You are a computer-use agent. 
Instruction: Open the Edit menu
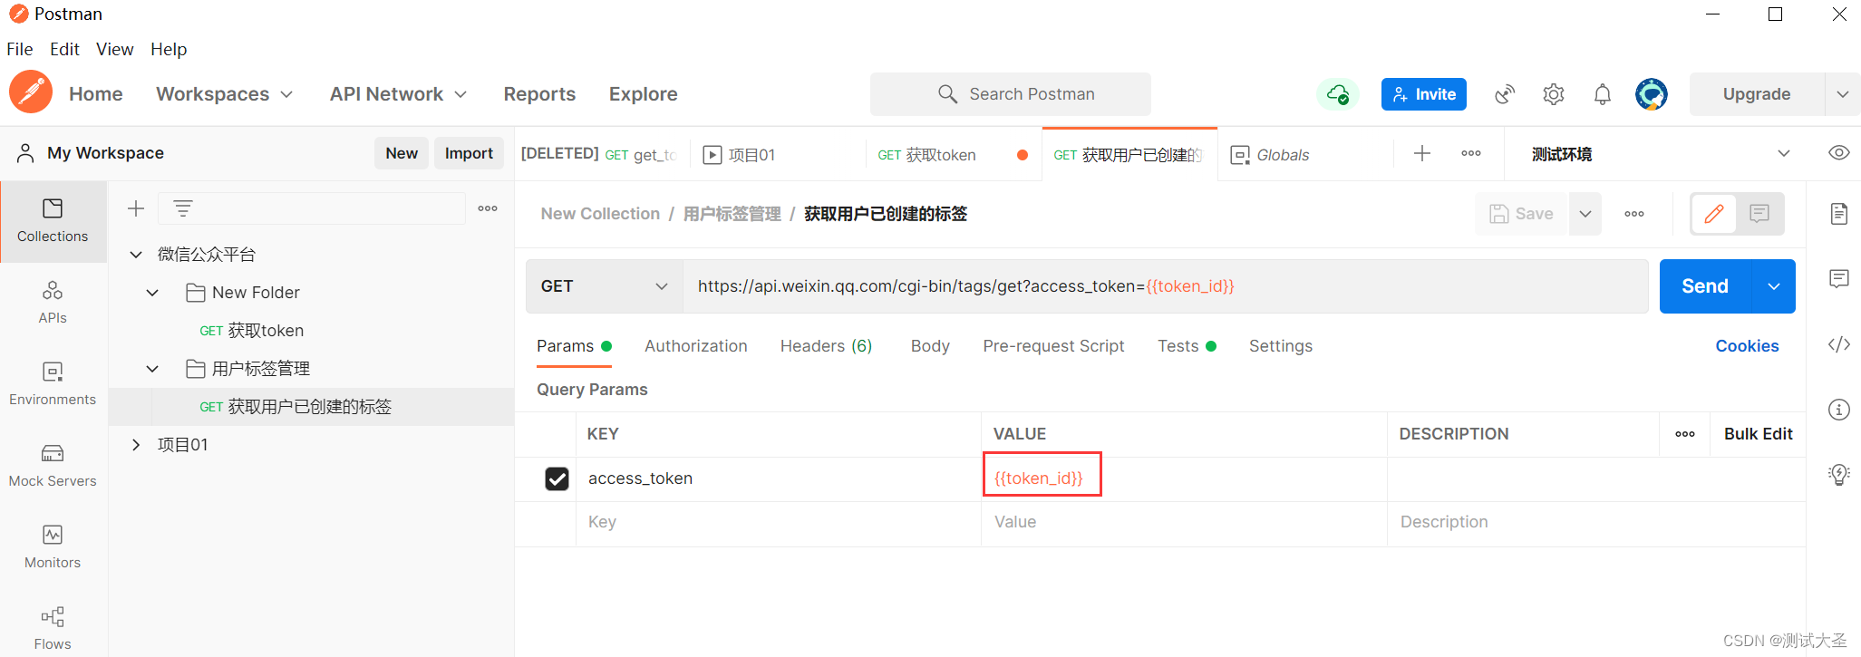(x=64, y=49)
